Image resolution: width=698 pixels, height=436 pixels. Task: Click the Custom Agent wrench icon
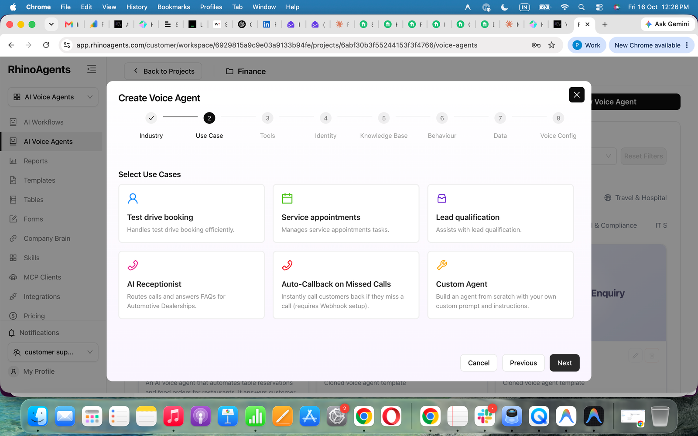(x=441, y=265)
